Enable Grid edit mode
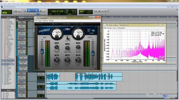The image size is (179, 100). 9,13
